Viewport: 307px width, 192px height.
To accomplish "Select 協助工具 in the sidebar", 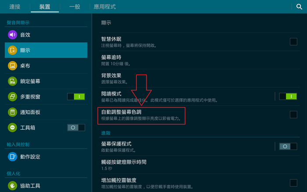I will 46,186.
